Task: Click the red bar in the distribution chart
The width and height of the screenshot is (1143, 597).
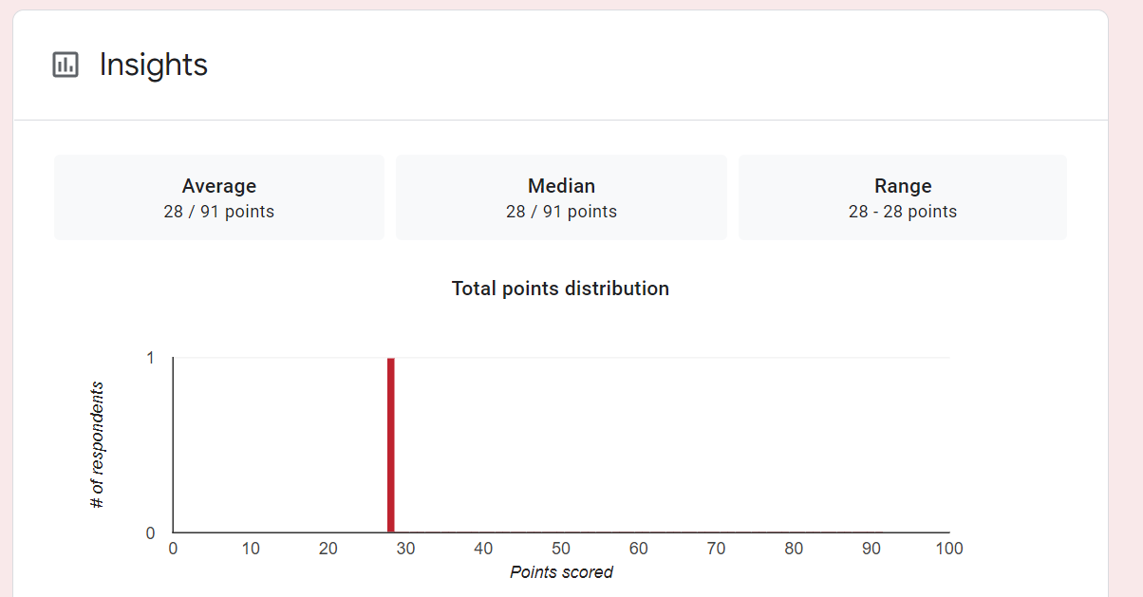Action: 390,445
